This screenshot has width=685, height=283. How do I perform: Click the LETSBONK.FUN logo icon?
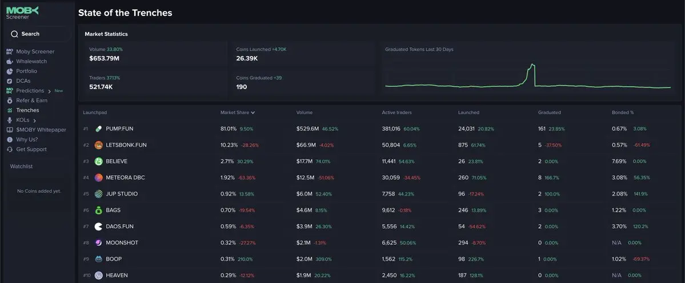click(x=99, y=145)
